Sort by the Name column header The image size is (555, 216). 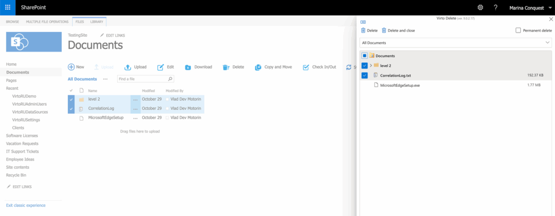pos(92,91)
